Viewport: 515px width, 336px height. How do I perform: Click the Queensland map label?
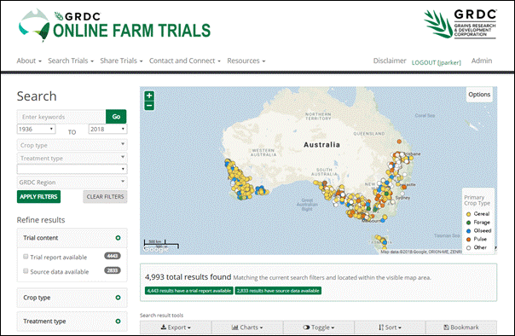coord(369,134)
